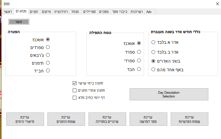Check דף יומי כתיב מלא box
This screenshot has width=221, height=139.
coord(75,97)
